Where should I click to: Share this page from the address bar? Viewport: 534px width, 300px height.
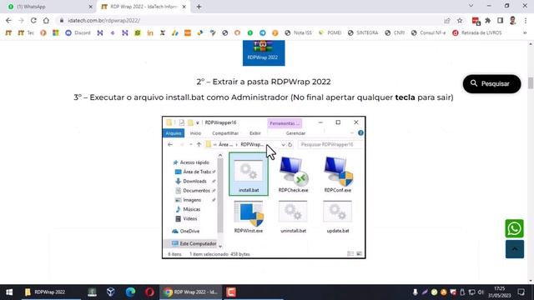pos(447,20)
